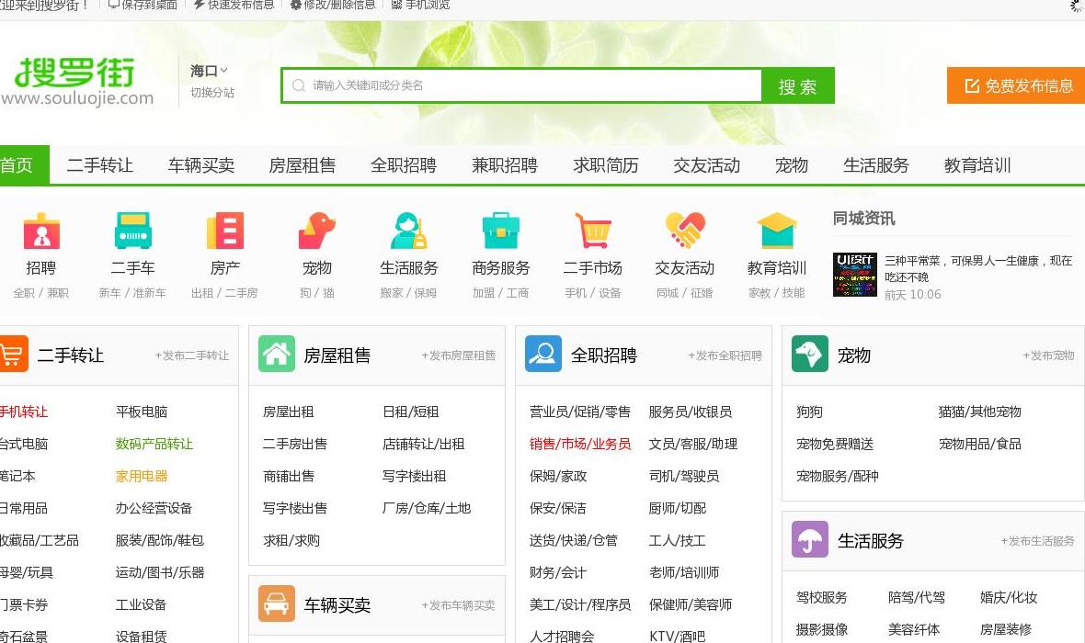Click 保存到桌面 in top bar
The height and width of the screenshot is (643, 1085).
pyautogui.click(x=143, y=5)
